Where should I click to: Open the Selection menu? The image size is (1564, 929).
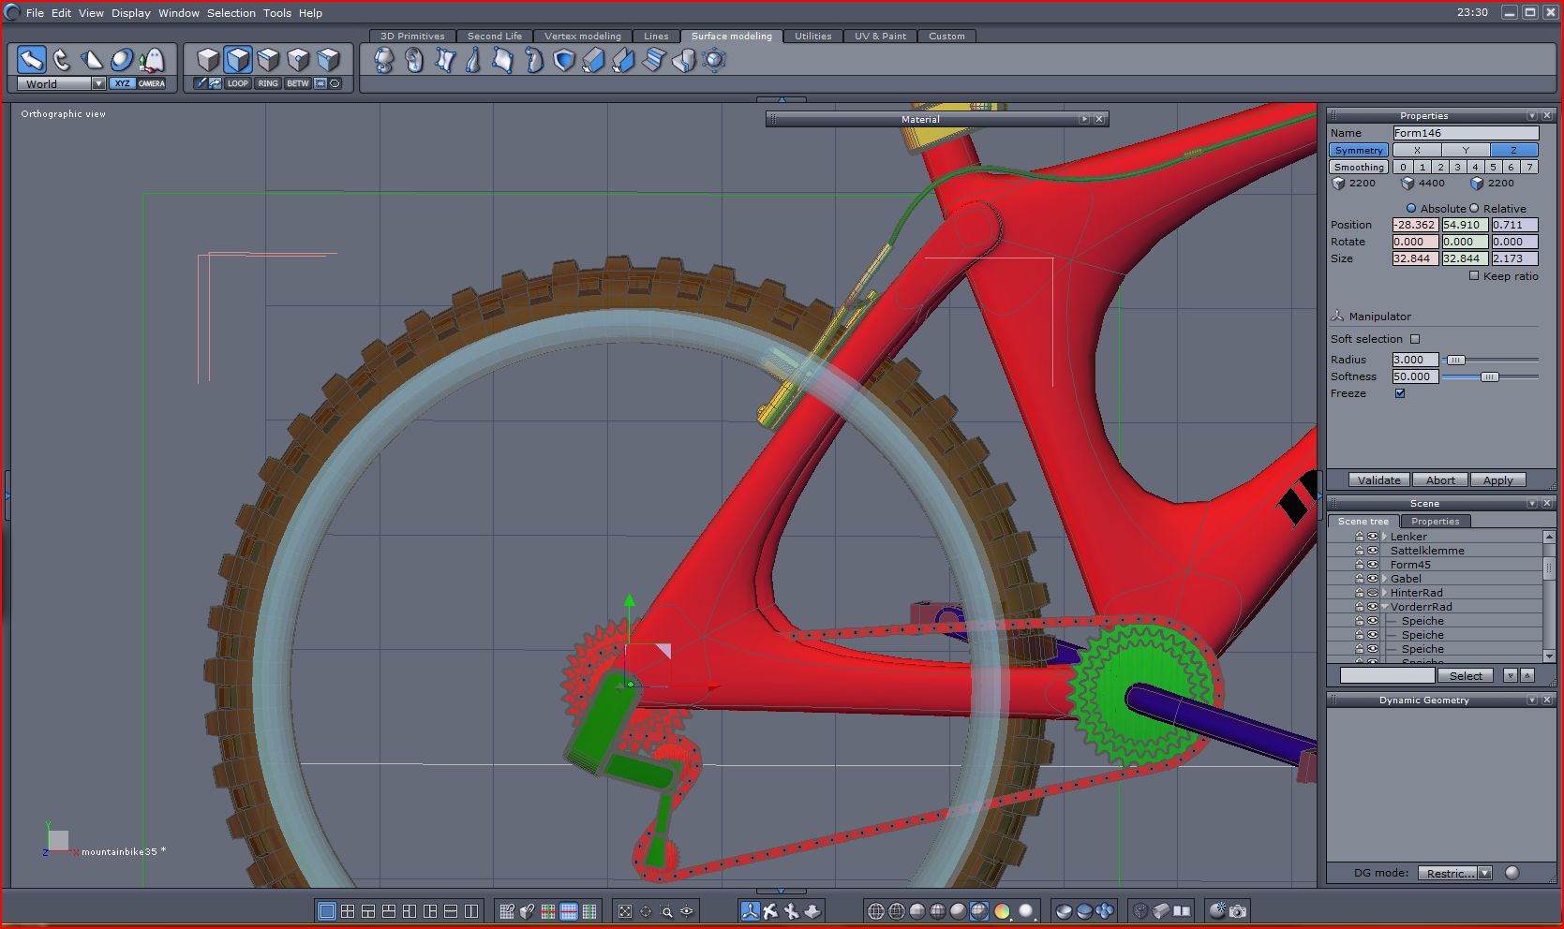click(x=231, y=13)
